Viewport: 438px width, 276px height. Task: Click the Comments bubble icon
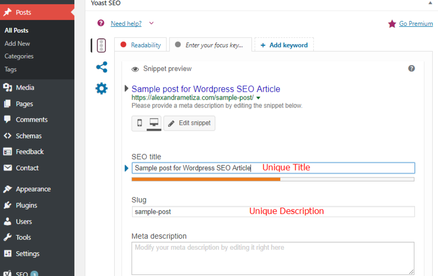[x=7, y=120]
